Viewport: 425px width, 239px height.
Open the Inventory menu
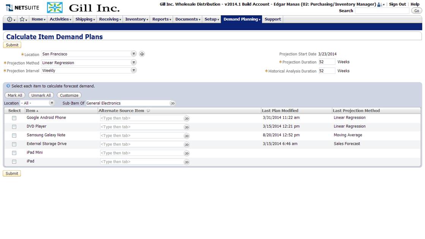[x=136, y=19]
